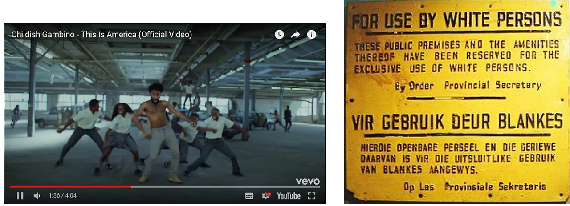This screenshot has width=570, height=206.
Task: Click the video title This Is America
Action: (102, 34)
